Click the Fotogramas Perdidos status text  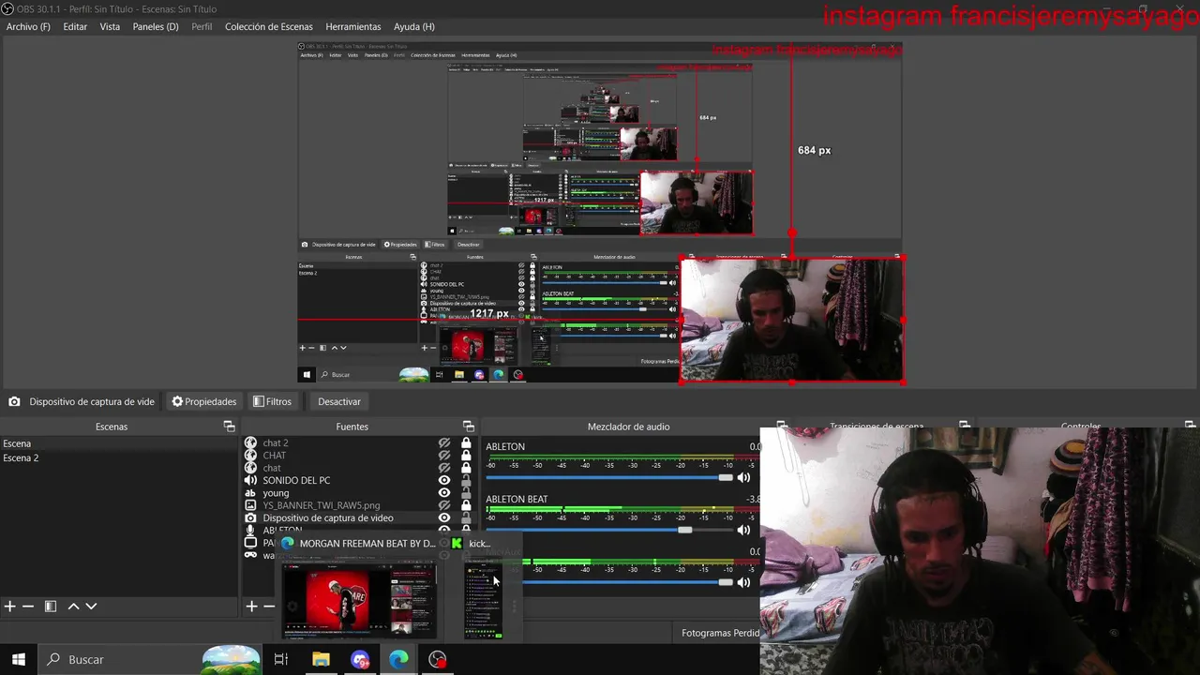[x=720, y=633]
